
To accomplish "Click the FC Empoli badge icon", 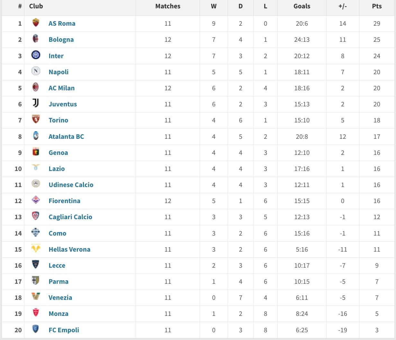I will point(36,329).
